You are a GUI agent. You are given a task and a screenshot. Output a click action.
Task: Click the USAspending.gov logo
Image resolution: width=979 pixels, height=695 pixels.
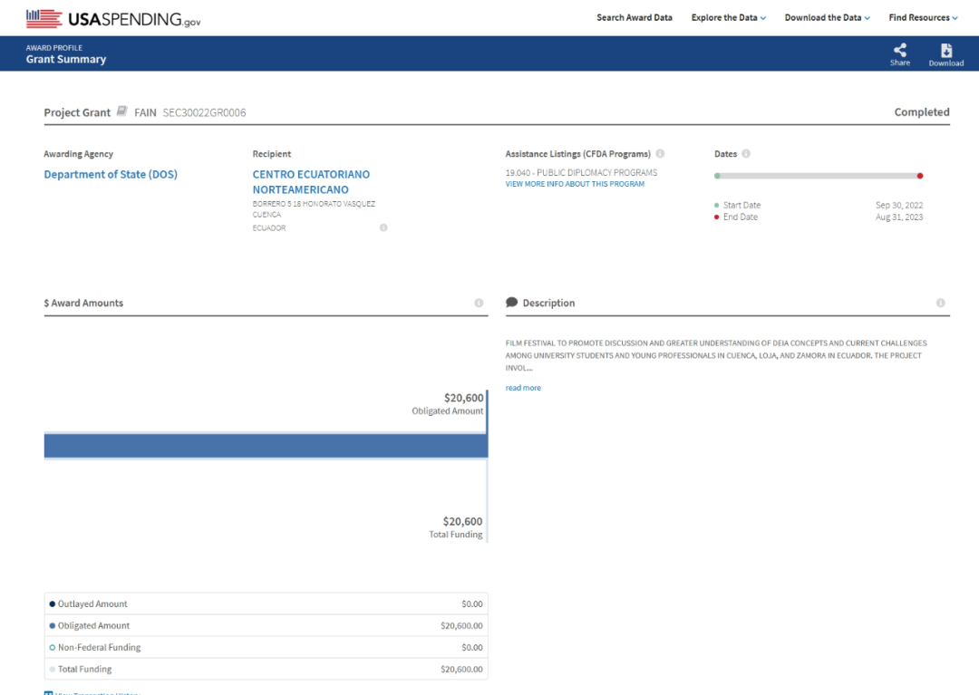pyautogui.click(x=113, y=18)
